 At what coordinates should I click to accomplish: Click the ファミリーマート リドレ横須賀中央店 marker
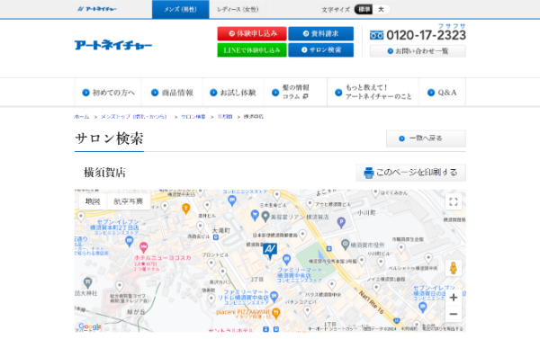coord(274,297)
